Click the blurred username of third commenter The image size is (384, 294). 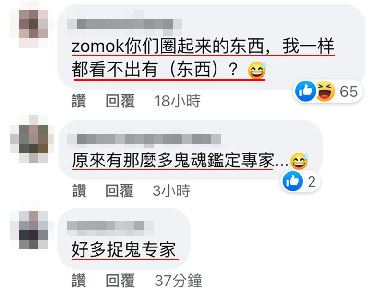[x=110, y=225]
